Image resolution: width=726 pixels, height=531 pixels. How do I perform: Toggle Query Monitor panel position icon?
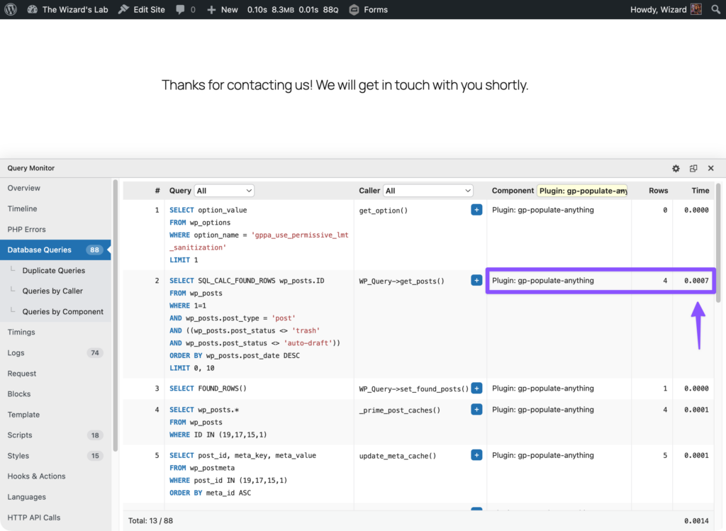pos(693,168)
